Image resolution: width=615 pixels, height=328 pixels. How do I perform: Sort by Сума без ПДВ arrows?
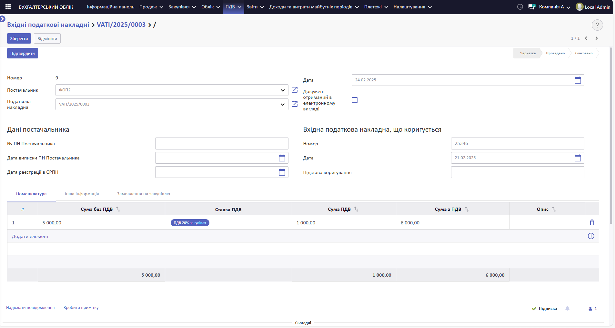tap(118, 209)
